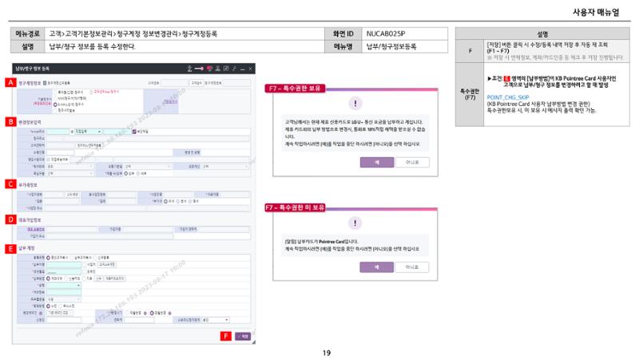Click the '변경정보입력' section heading
Viewport: 639px width, 359px height.
[x=30, y=122]
